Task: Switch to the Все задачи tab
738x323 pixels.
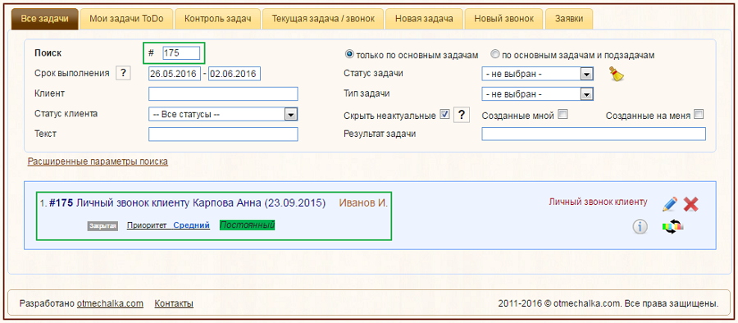Action: pyautogui.click(x=45, y=19)
